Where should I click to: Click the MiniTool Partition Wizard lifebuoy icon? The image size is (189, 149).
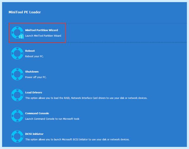17,33
